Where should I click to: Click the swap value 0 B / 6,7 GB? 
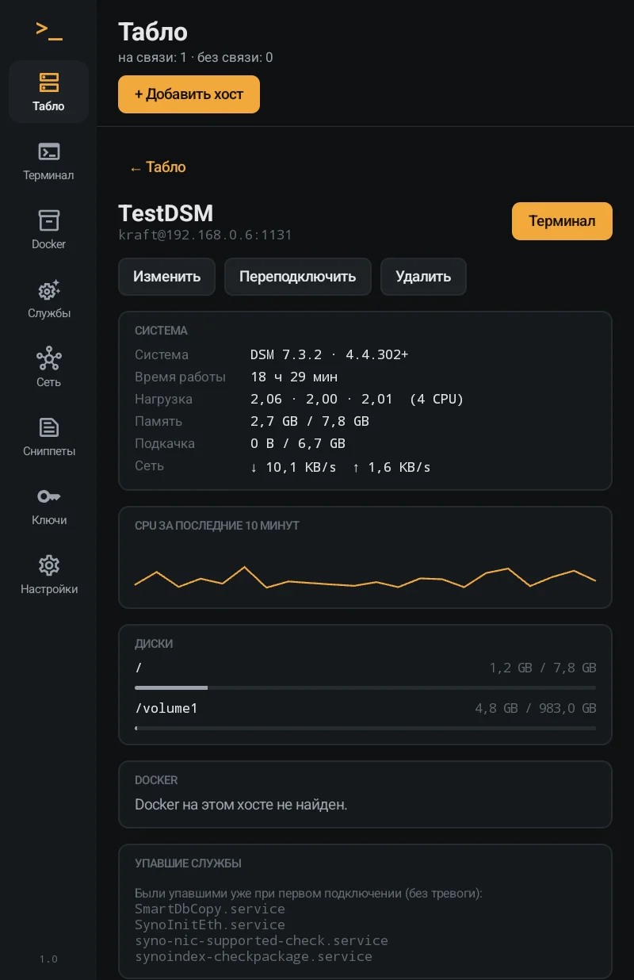[298, 443]
